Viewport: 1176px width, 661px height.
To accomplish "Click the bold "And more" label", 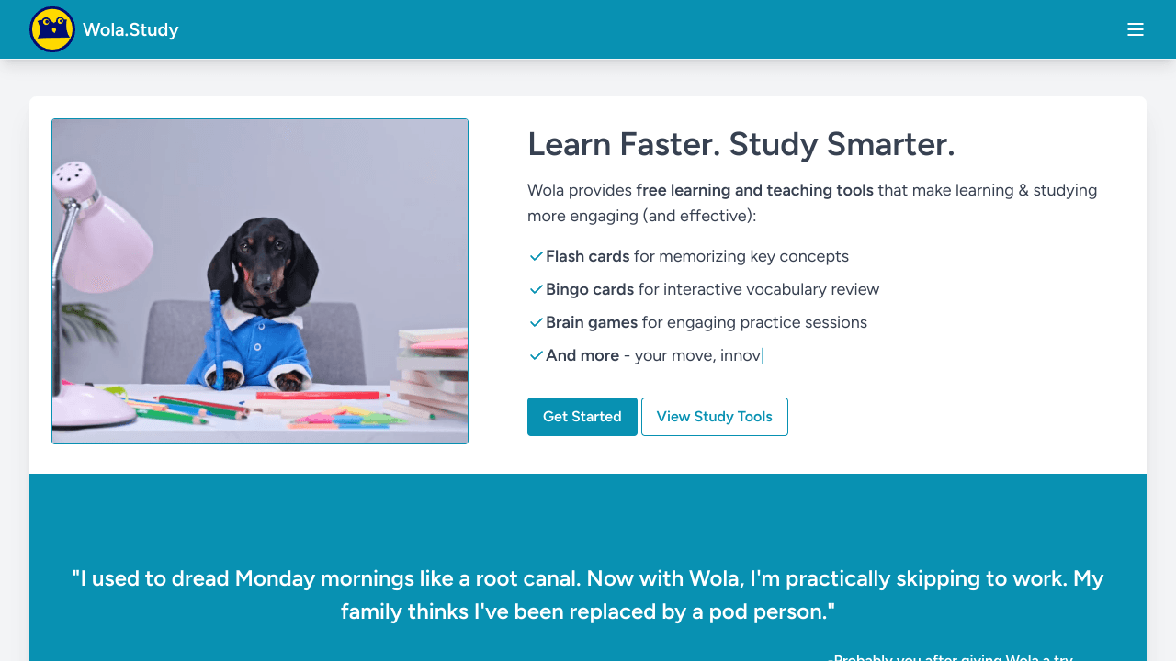I will pos(582,355).
